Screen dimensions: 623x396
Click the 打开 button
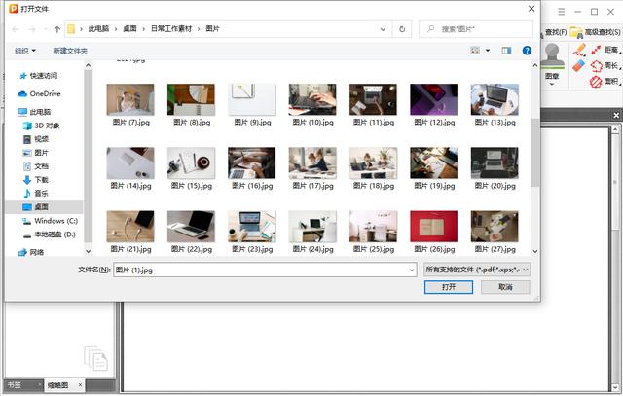pos(449,287)
